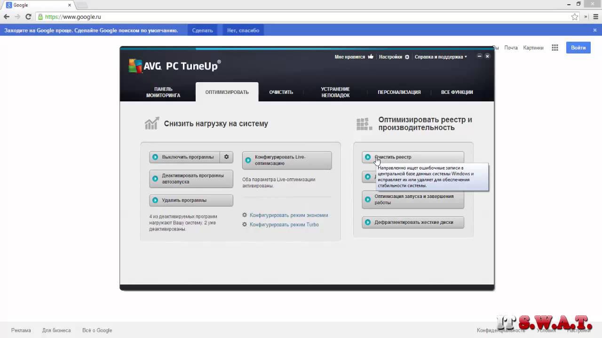Click the play icon on Конфигурировать Live-оптимизацию
602x338 pixels.
248,160
